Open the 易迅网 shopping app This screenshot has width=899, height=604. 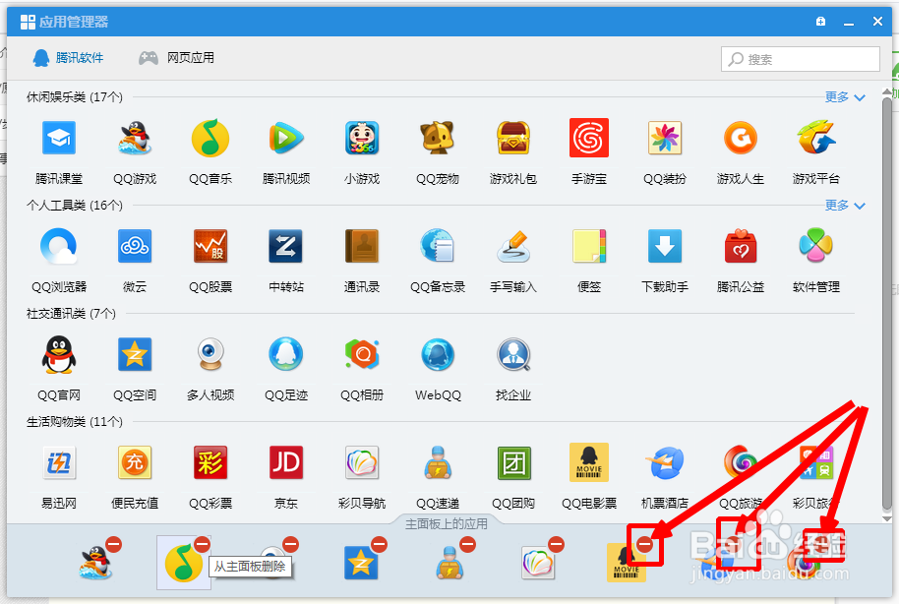tap(59, 462)
